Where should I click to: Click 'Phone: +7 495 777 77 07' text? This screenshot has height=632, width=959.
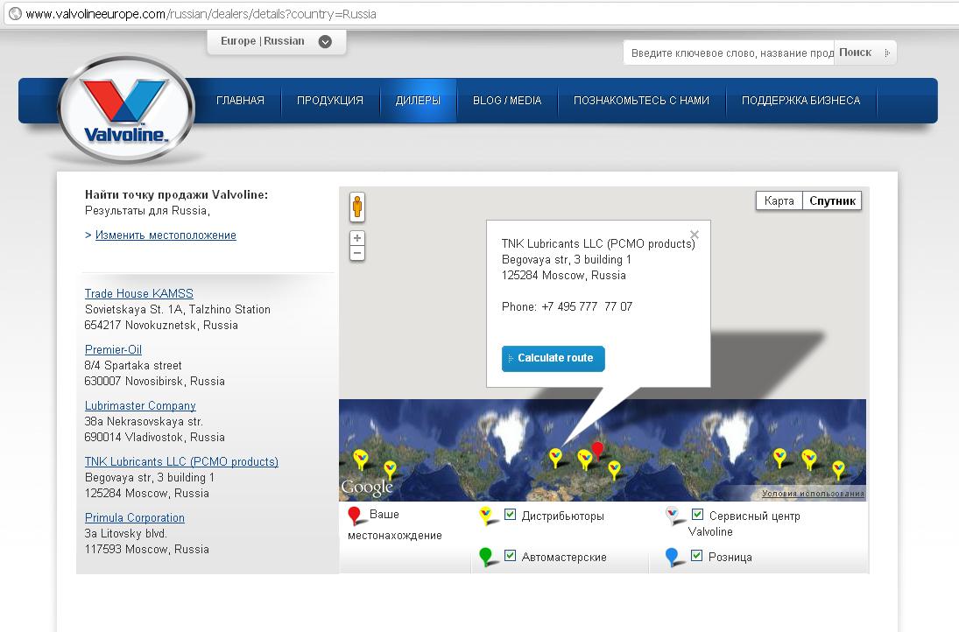567,307
